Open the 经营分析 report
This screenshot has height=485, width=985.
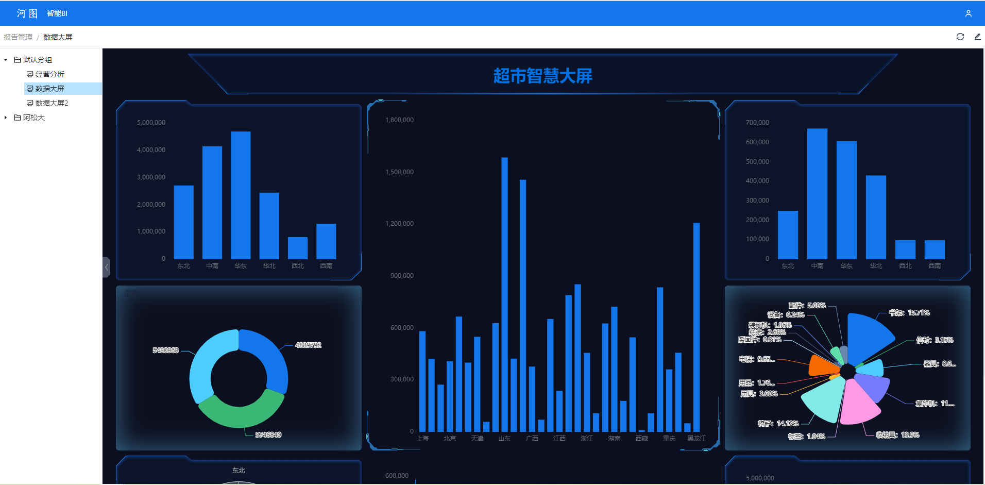coord(50,74)
